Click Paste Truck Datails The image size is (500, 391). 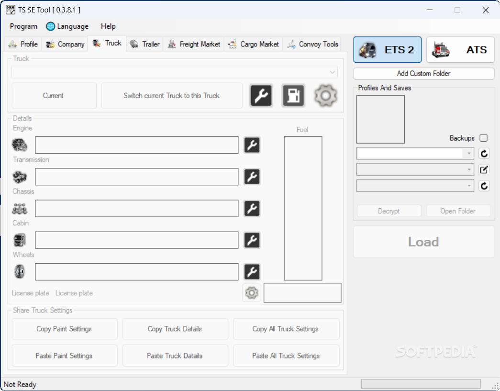click(175, 356)
